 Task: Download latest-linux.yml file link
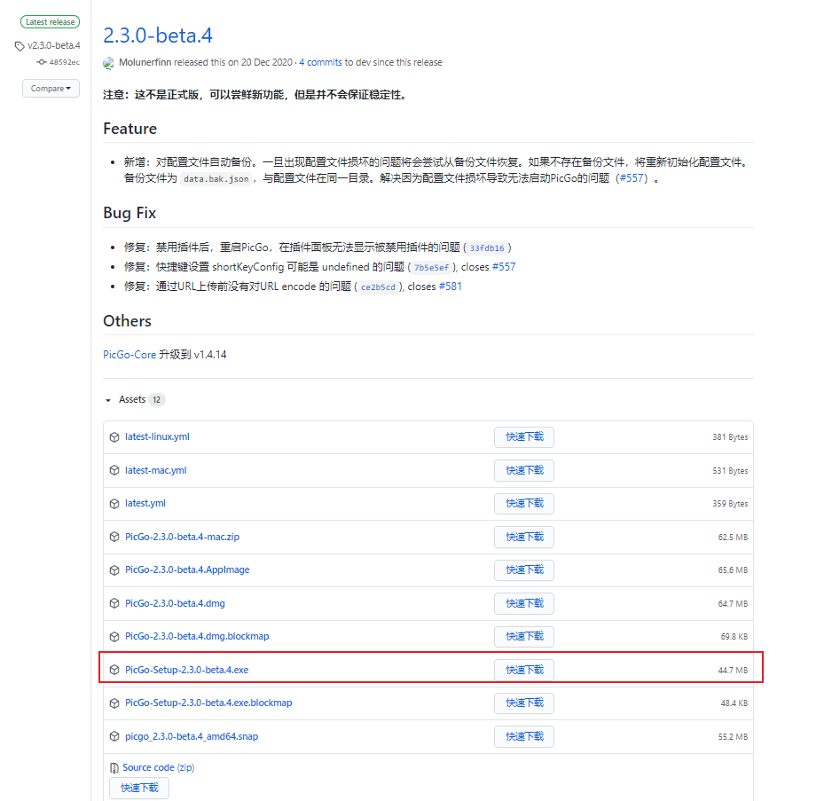pyautogui.click(x=157, y=436)
